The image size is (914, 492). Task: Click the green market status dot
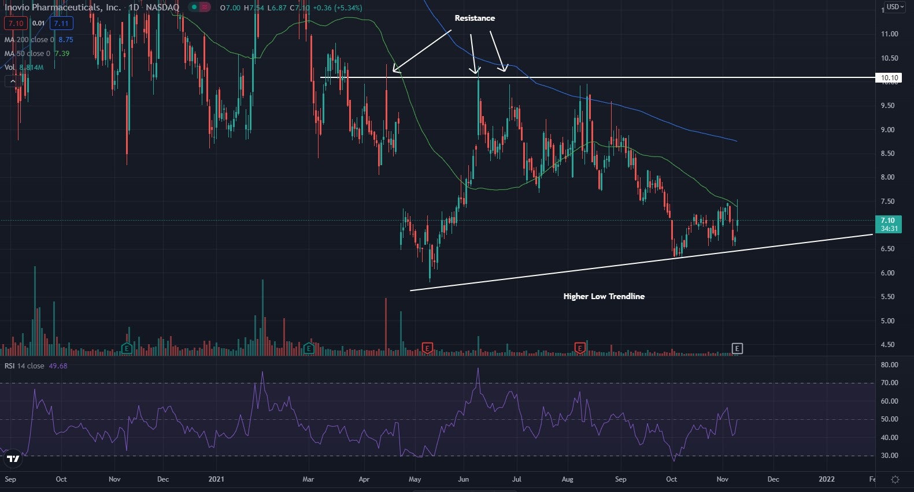click(x=195, y=8)
